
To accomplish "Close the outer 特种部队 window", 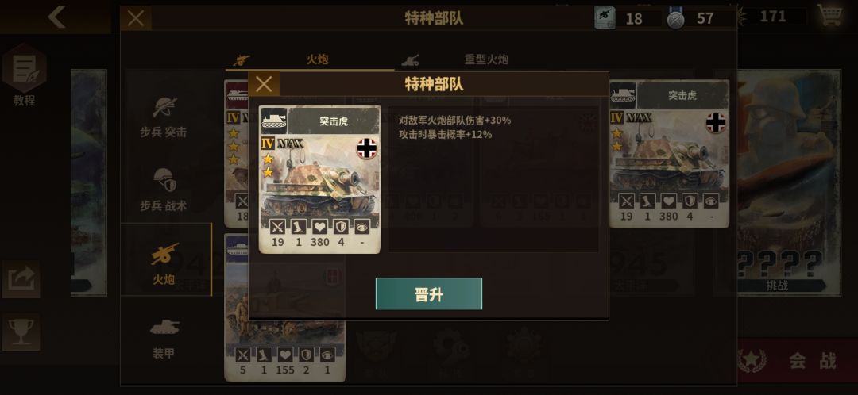I will [136, 18].
